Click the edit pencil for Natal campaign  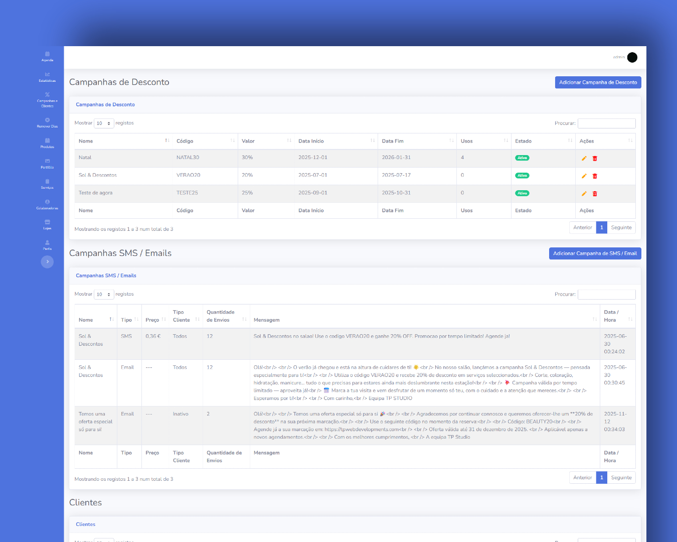pos(584,158)
